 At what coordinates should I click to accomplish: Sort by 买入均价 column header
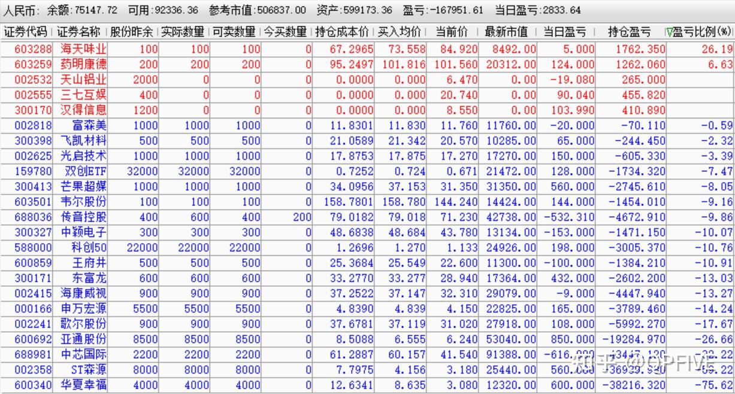pyautogui.click(x=400, y=32)
